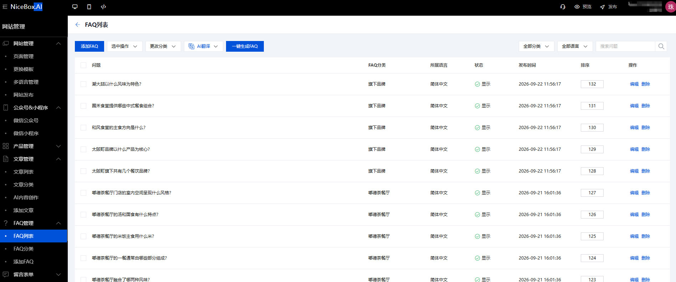Check the box for 和风食堂的主食方向是什么?

pos(83,128)
